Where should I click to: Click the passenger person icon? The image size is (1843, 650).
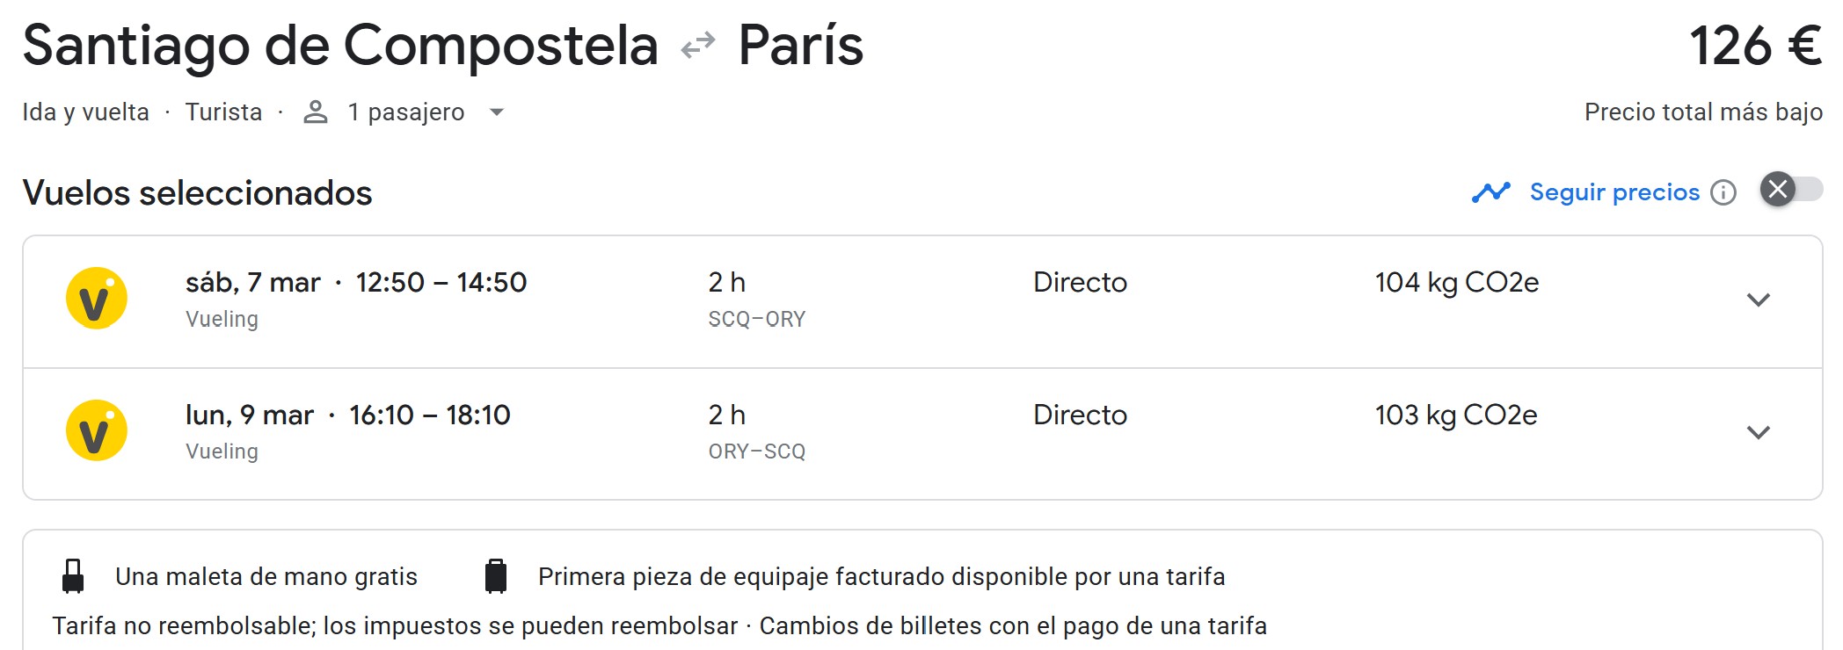[316, 112]
